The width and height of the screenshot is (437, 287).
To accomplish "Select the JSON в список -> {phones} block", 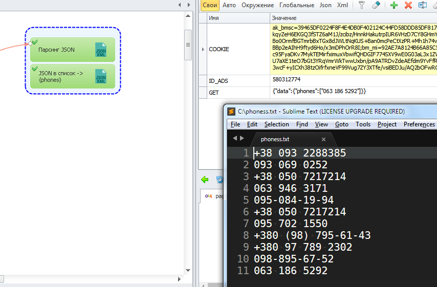I will pos(73,76).
